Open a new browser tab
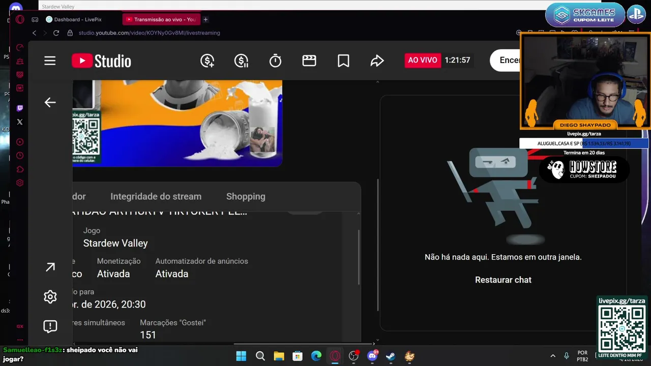 (x=205, y=19)
